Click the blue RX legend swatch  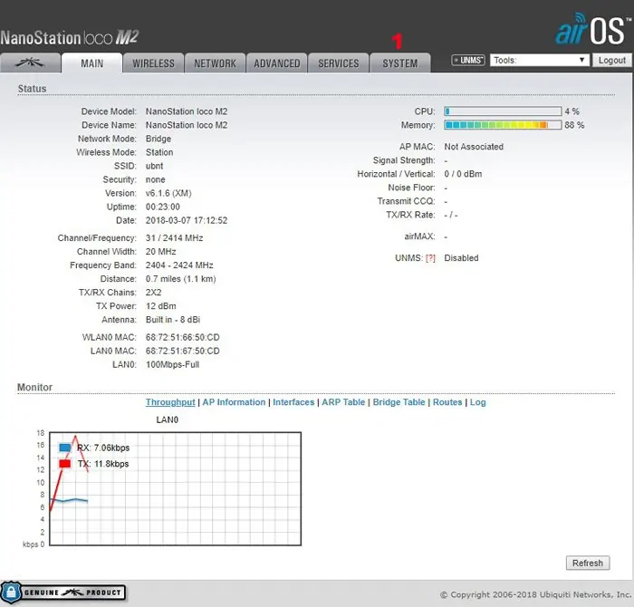(65, 448)
